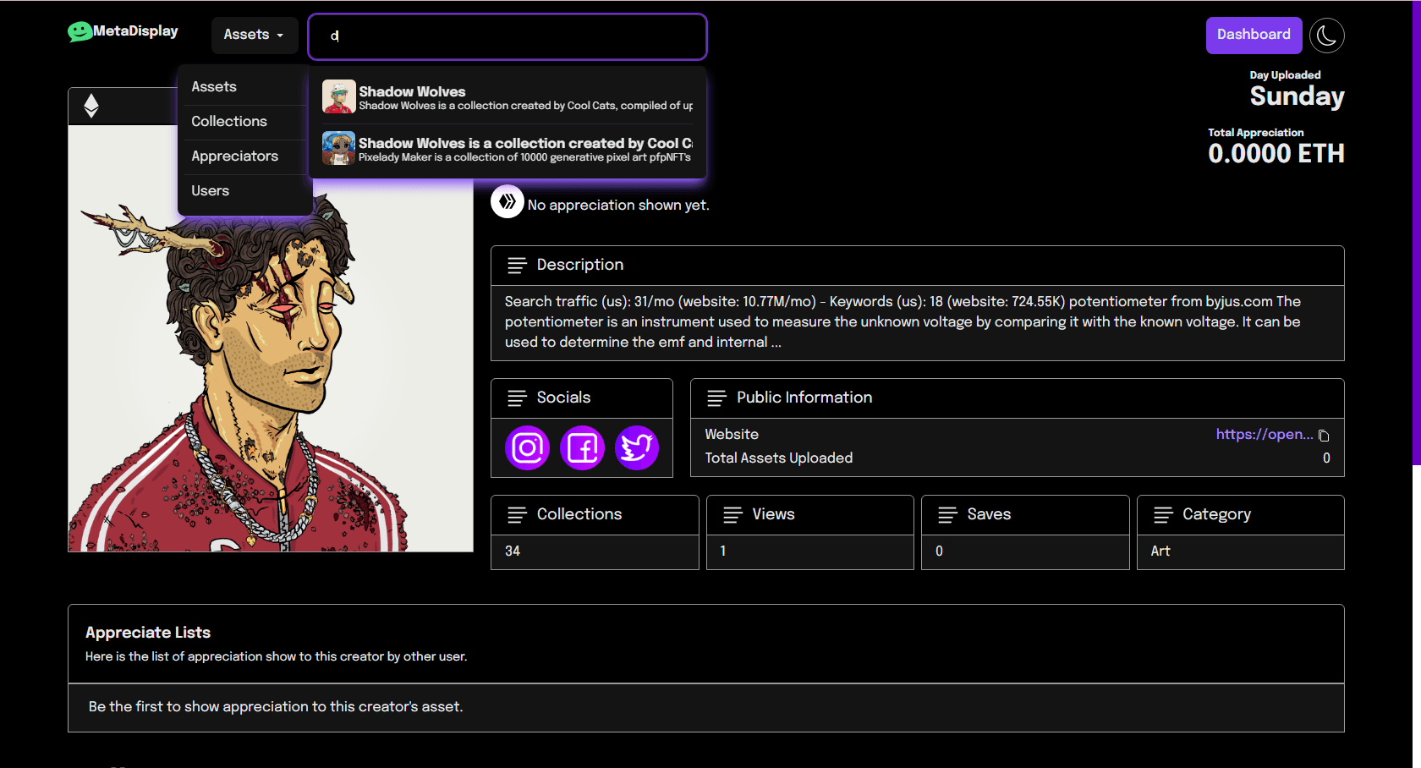Click the Description section lines icon
1421x768 pixels.
[517, 266]
